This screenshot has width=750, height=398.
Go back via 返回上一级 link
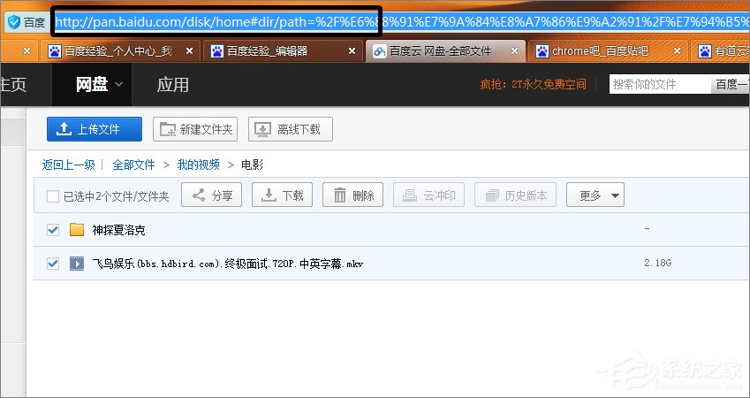coord(68,165)
